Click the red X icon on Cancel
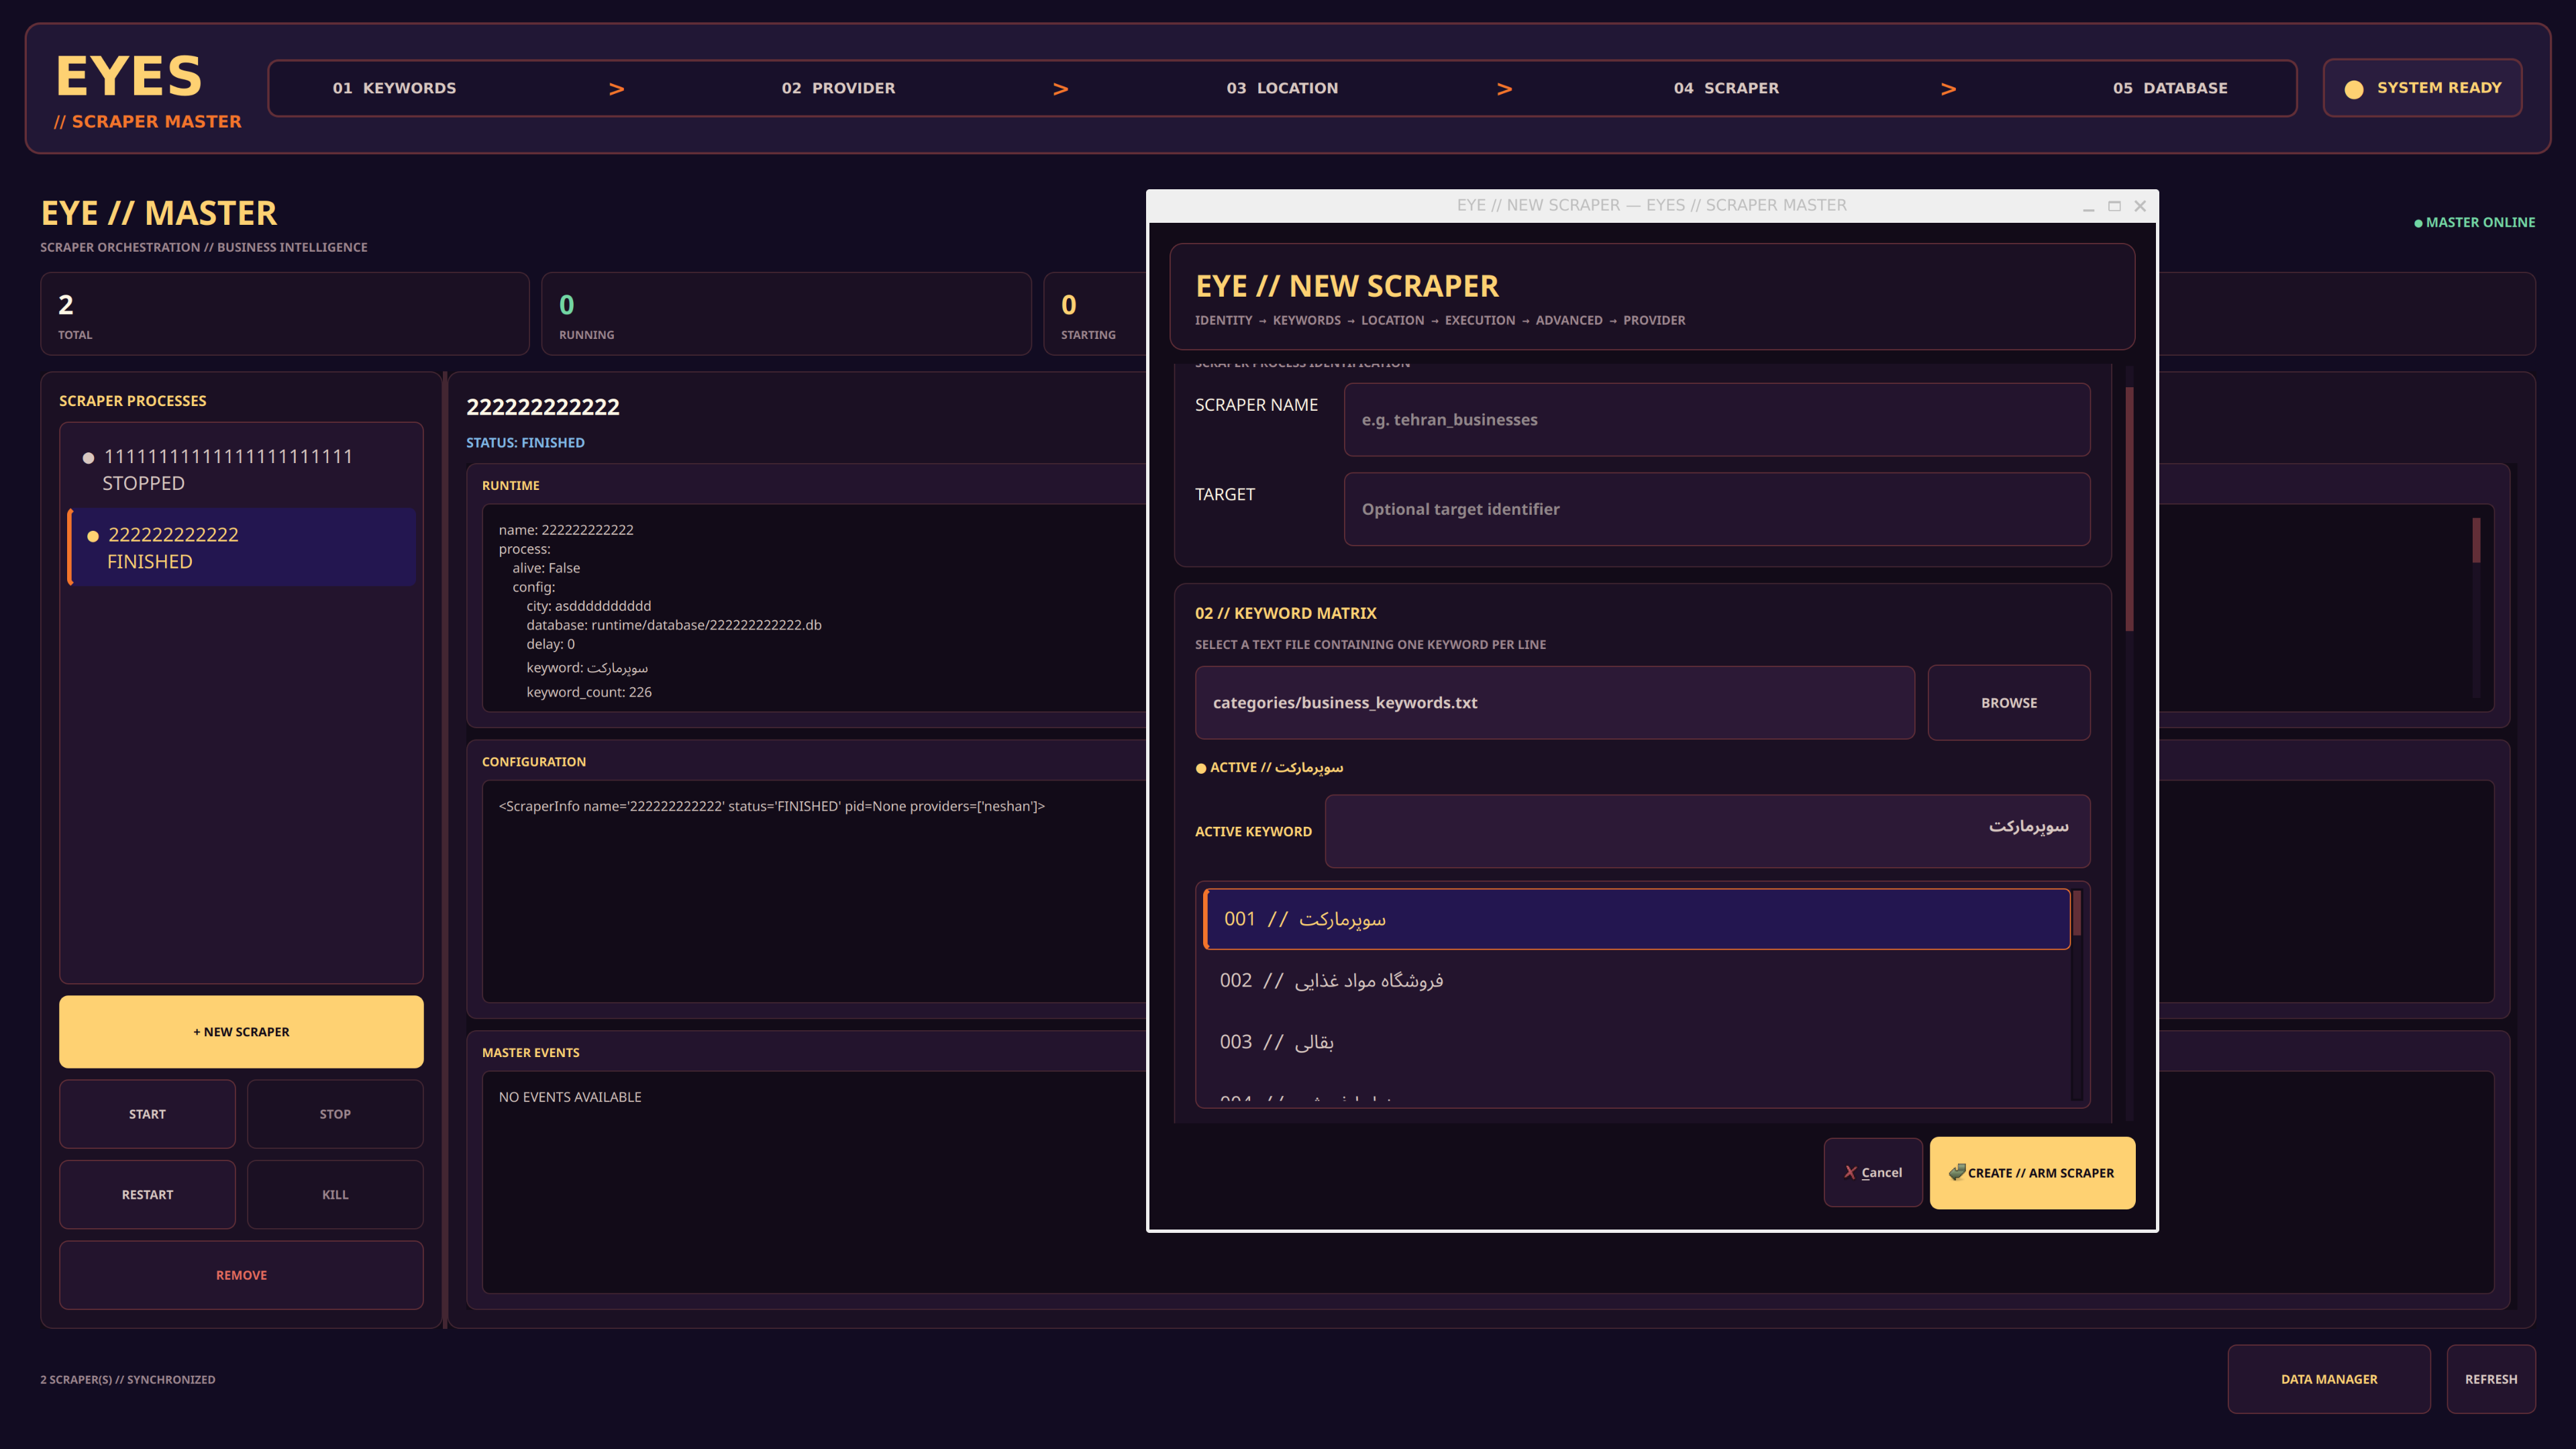 point(1850,1172)
